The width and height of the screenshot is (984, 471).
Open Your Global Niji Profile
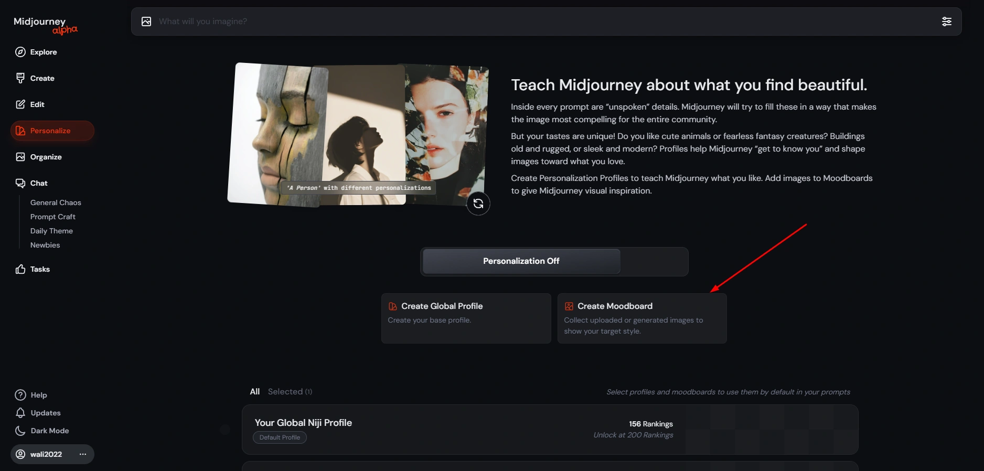tap(550, 430)
